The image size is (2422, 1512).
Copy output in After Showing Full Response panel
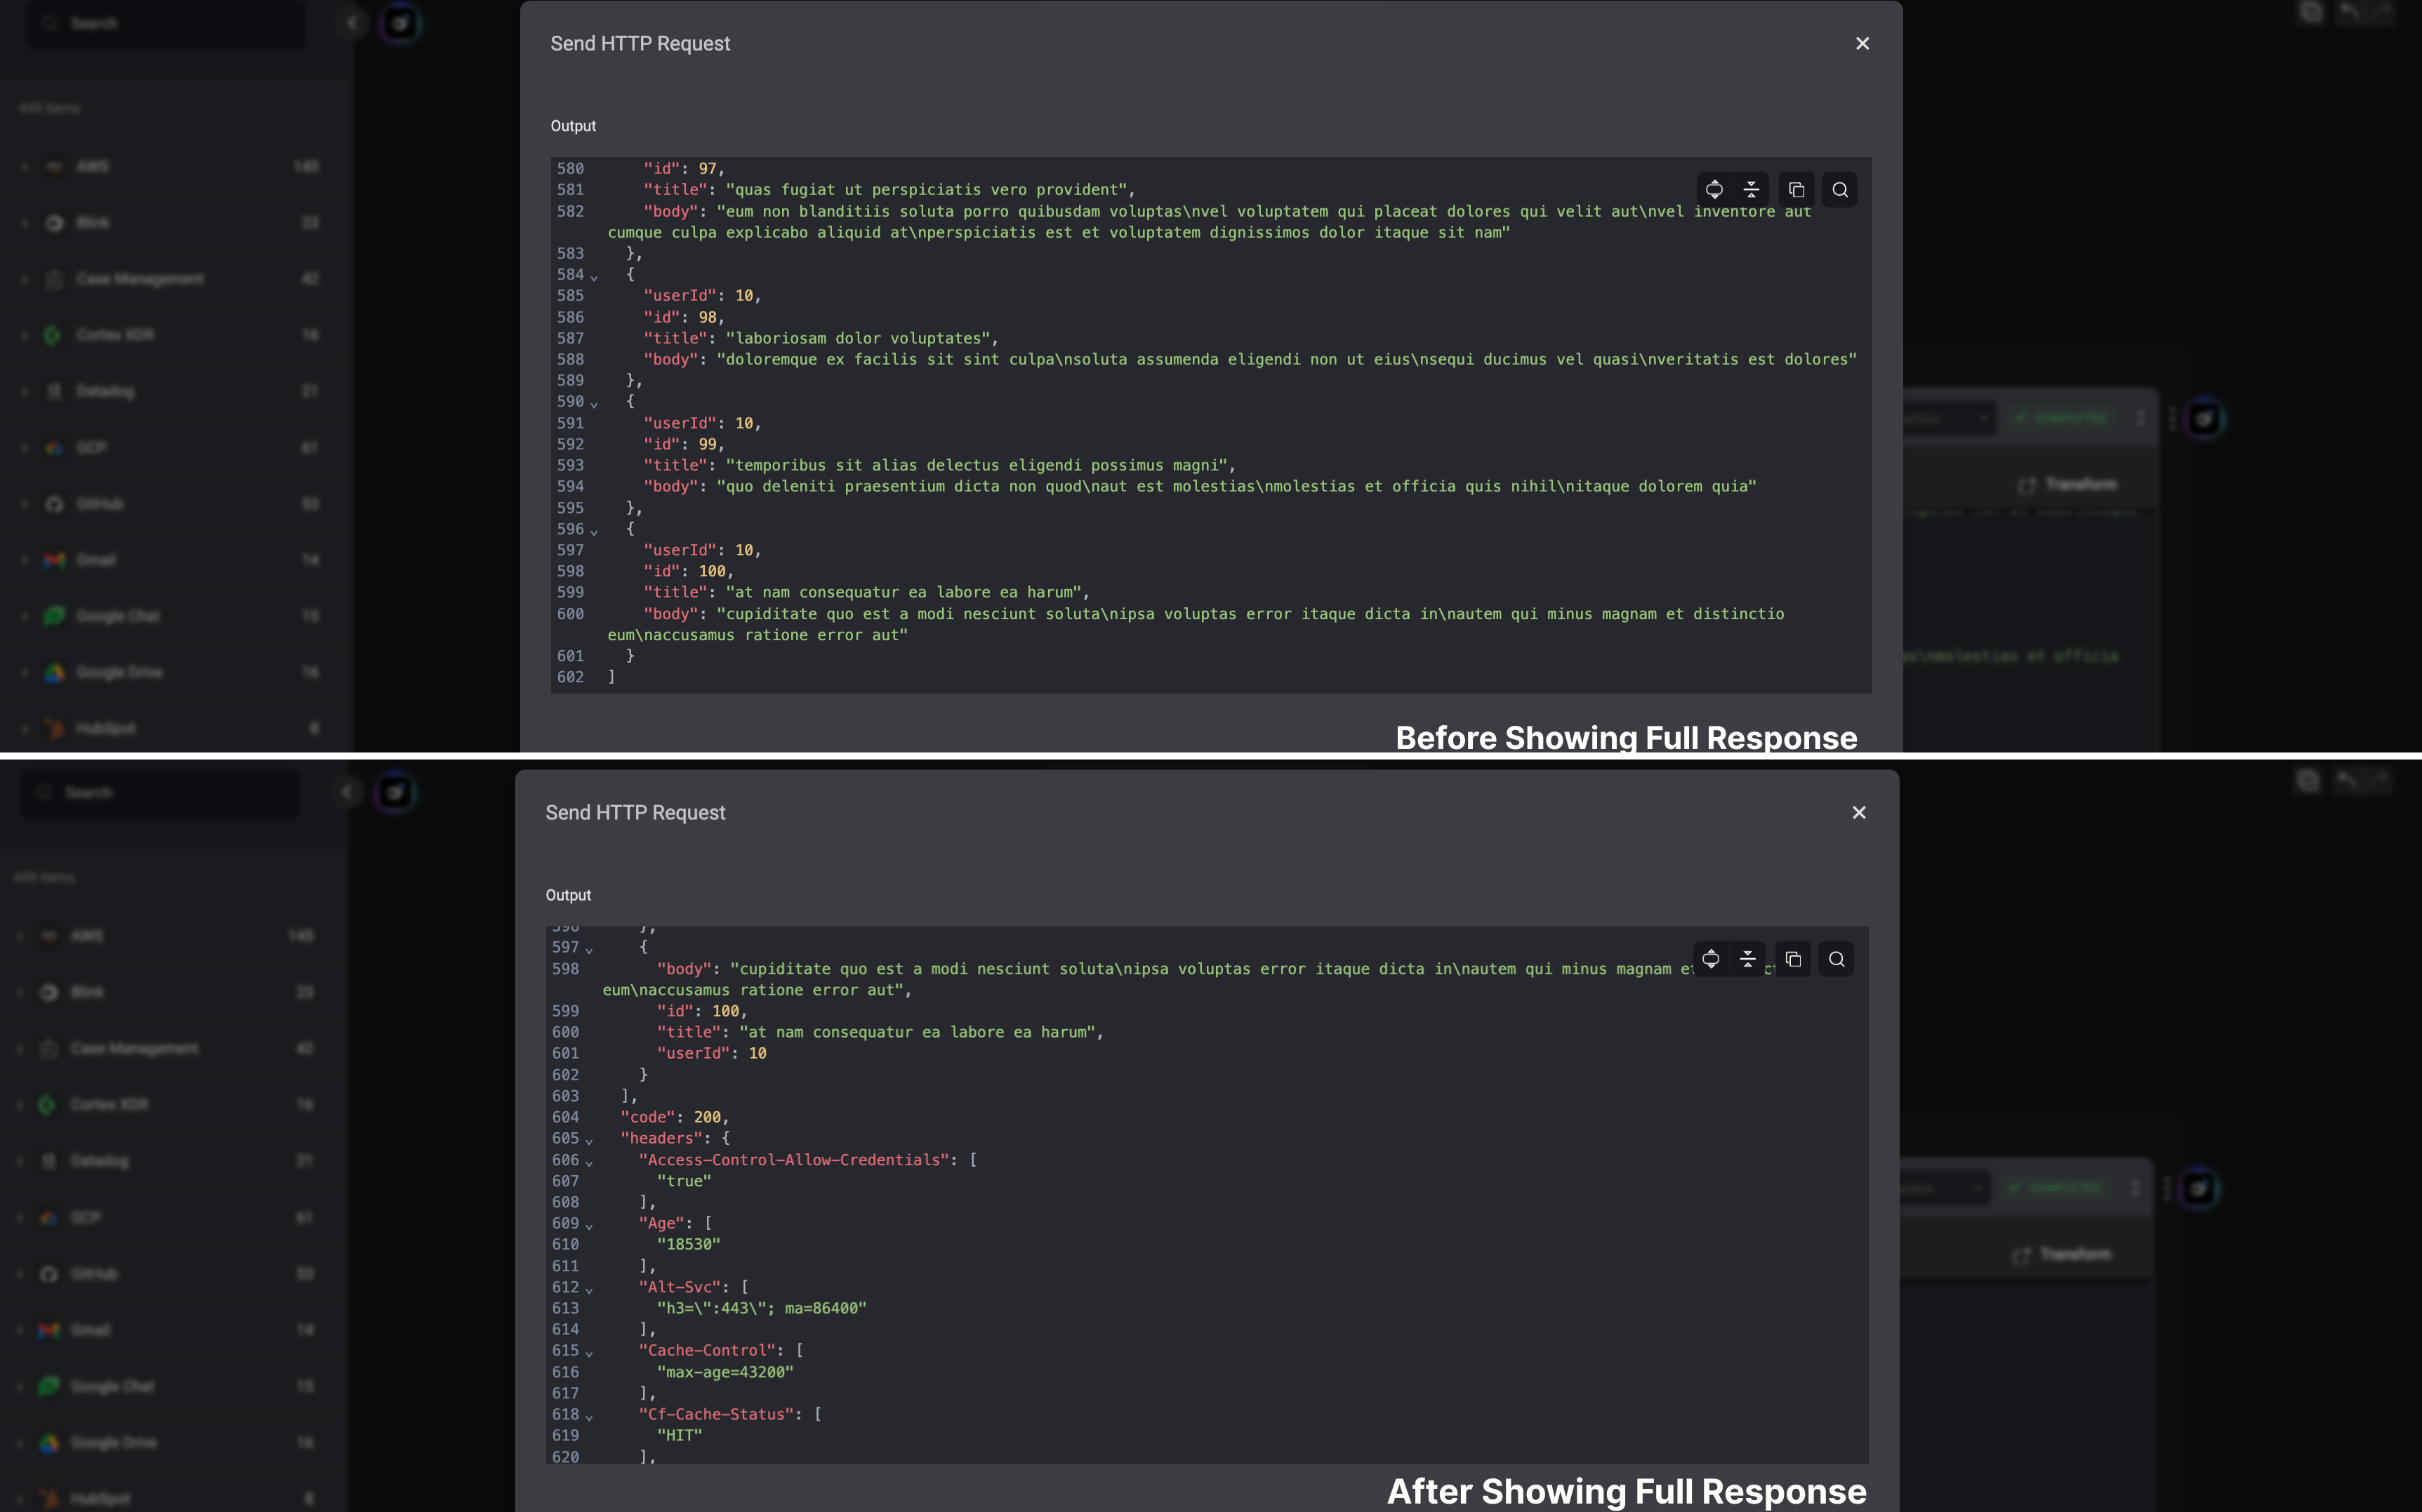click(x=1793, y=959)
